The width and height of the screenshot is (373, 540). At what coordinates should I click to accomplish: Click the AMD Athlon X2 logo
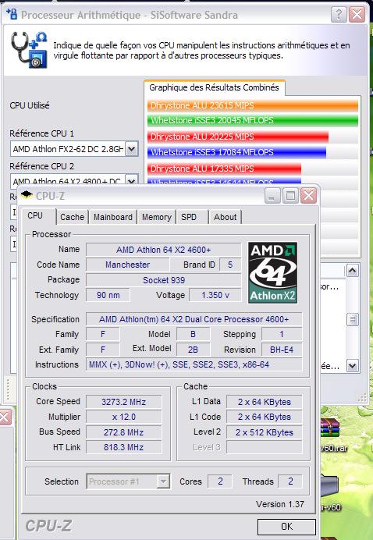(273, 272)
